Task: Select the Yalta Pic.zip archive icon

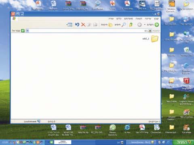Action: pos(83,129)
